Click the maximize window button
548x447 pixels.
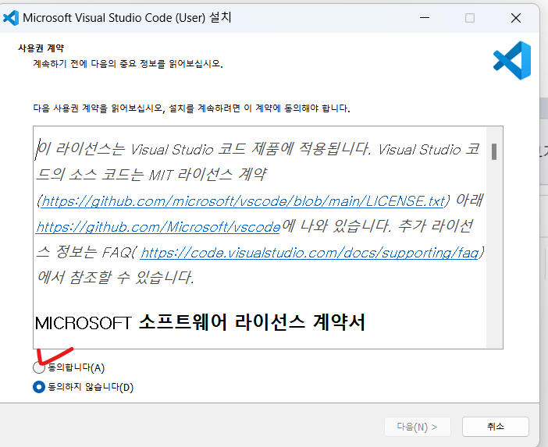pyautogui.click(x=470, y=18)
